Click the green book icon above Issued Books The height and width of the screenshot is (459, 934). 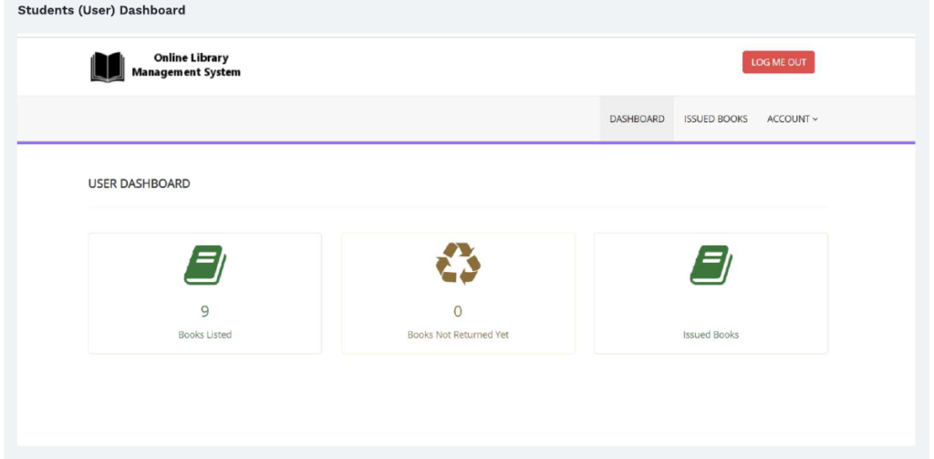[711, 266]
